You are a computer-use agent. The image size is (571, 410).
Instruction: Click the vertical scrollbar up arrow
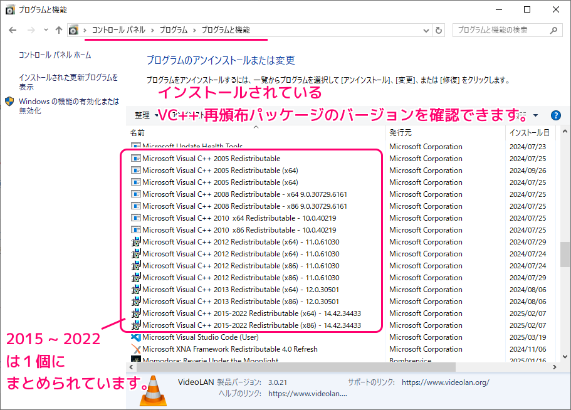[x=565, y=132]
